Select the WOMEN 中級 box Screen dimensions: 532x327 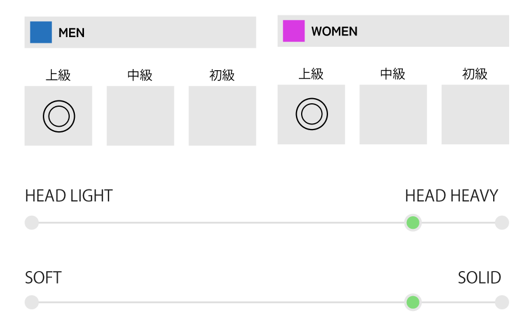pyautogui.click(x=393, y=114)
